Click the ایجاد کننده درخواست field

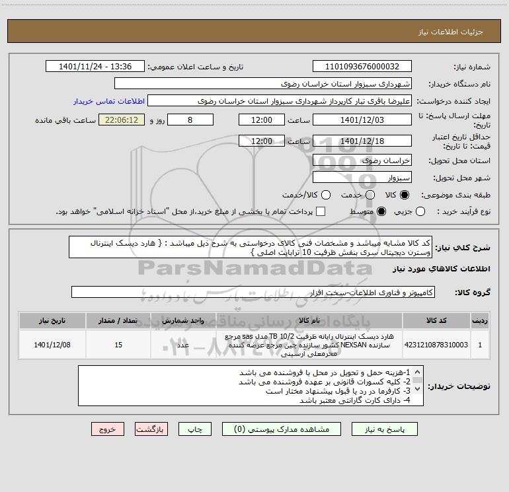click(280, 100)
